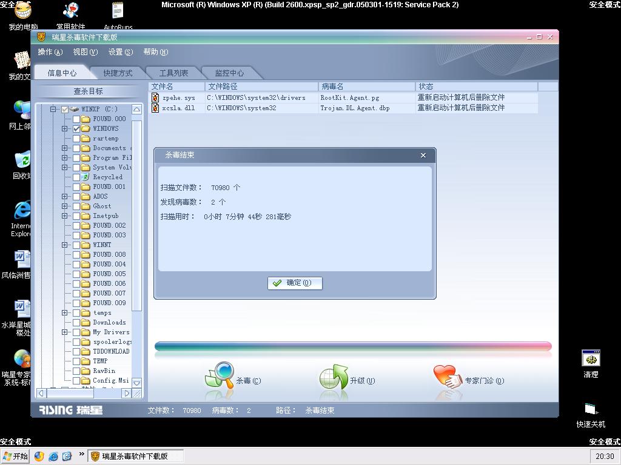Viewport: 621px width, 465px height.
Task: Open the 设置(S) menu
Action: [x=121, y=52]
